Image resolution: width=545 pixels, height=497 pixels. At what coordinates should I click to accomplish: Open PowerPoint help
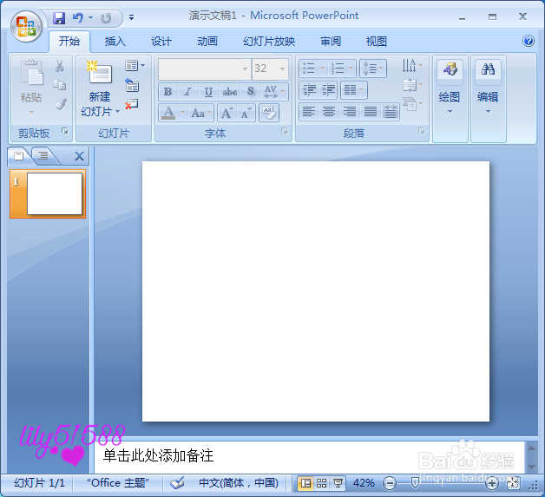528,41
